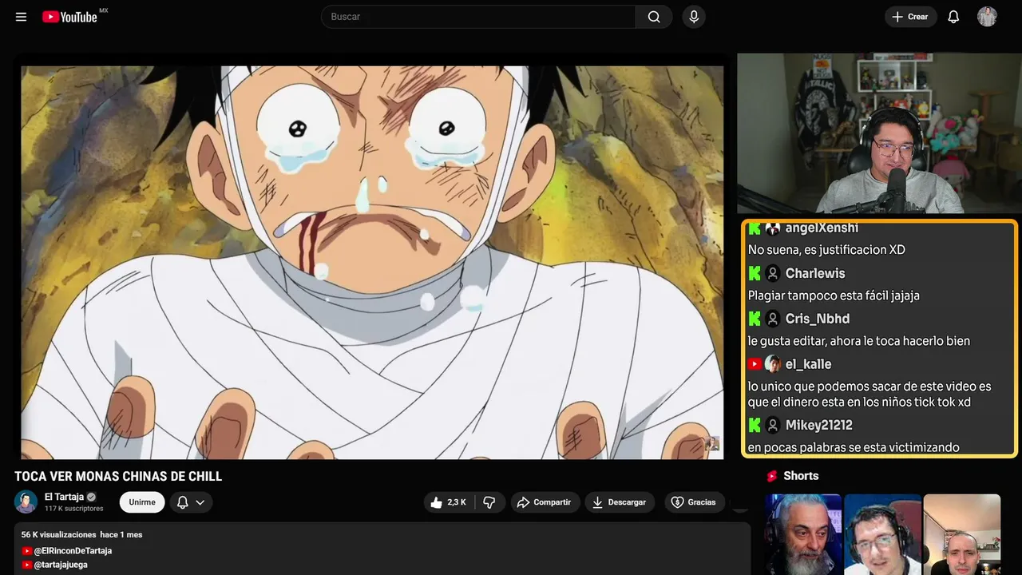1022x575 pixels.
Task: Click the anime video player frame
Action: [372, 262]
